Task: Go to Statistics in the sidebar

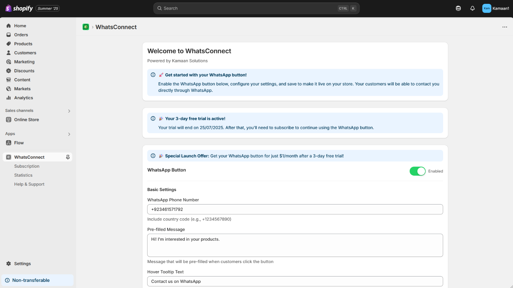Action: 23,175
